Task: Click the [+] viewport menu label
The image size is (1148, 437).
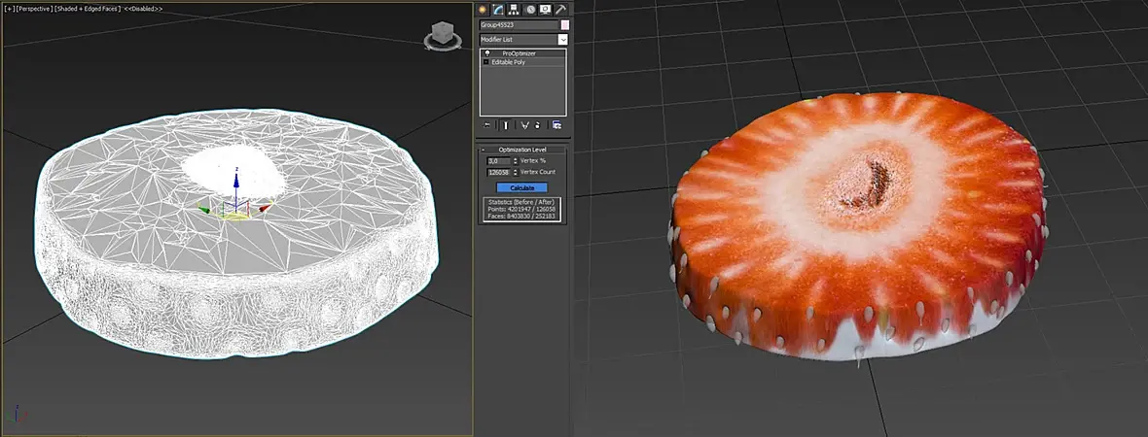Action: click(9, 9)
